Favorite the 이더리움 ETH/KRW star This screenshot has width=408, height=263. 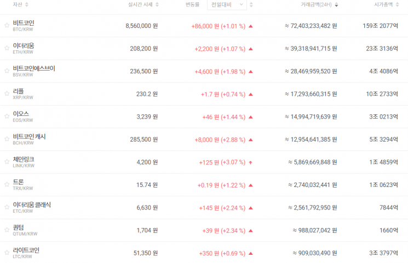[7, 48]
